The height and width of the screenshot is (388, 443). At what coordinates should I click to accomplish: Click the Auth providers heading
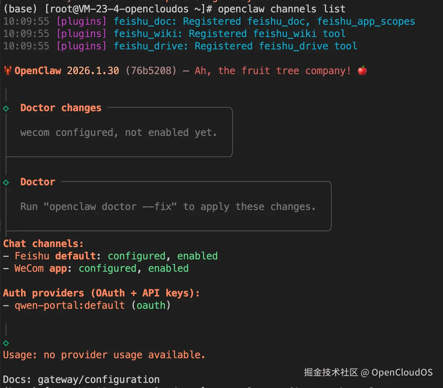click(x=101, y=293)
